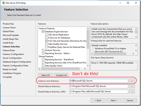
Task: Proceed with the Next button
Action: tap(114, 100)
